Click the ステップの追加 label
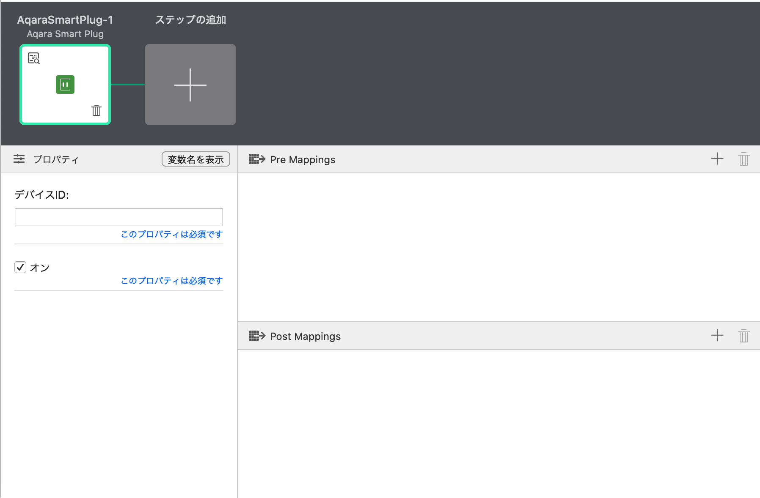 [190, 20]
